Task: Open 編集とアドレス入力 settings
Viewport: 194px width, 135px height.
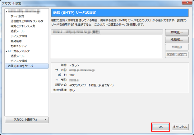Action: point(23,26)
